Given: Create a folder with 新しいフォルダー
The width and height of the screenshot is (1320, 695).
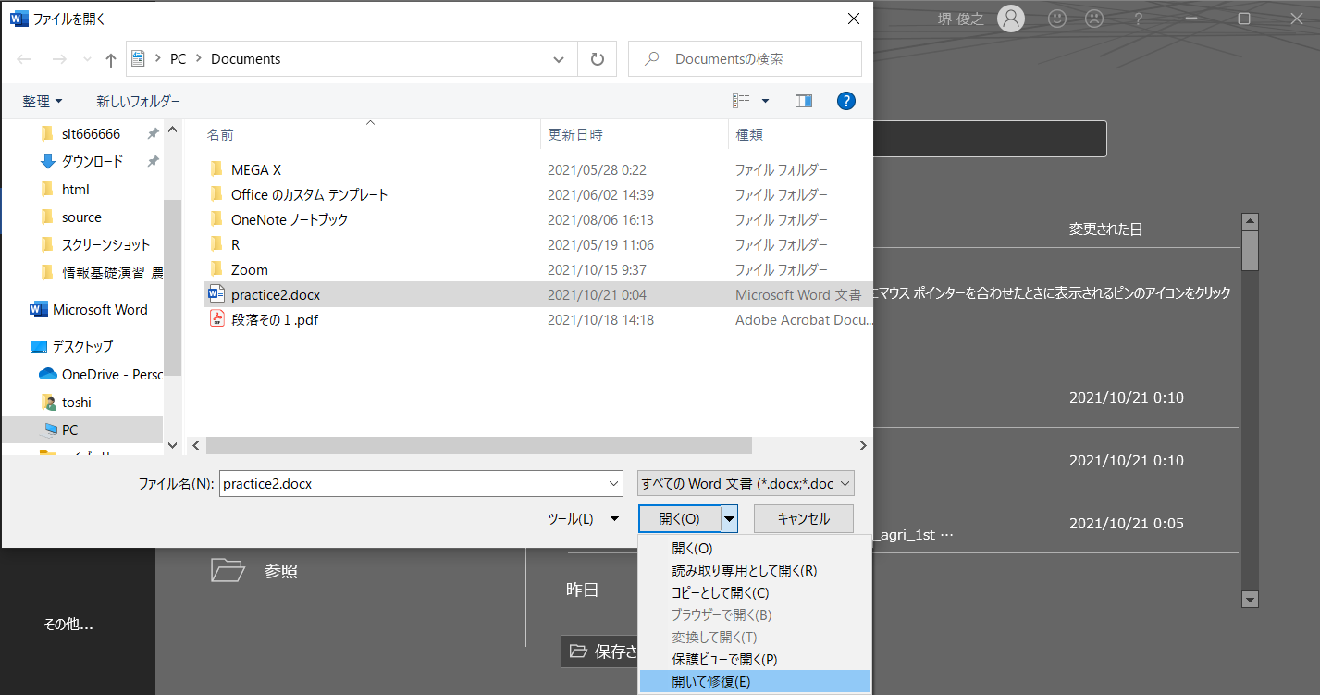Looking at the screenshot, I should click(x=139, y=101).
